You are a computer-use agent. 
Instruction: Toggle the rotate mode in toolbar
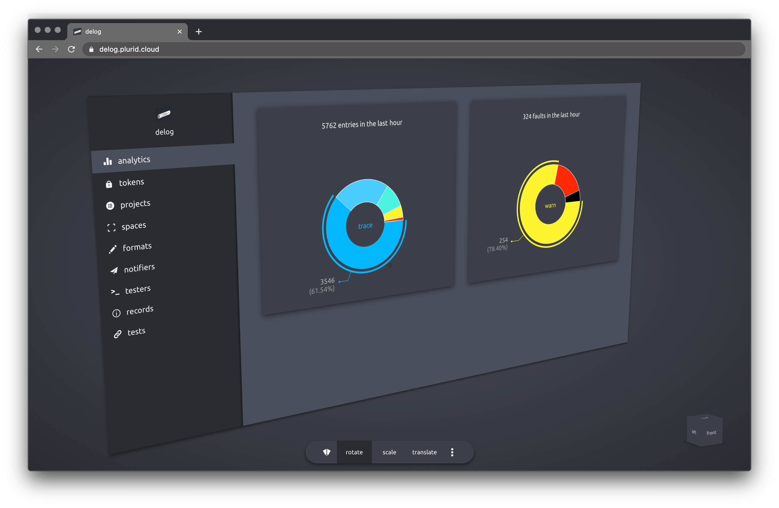pyautogui.click(x=354, y=452)
